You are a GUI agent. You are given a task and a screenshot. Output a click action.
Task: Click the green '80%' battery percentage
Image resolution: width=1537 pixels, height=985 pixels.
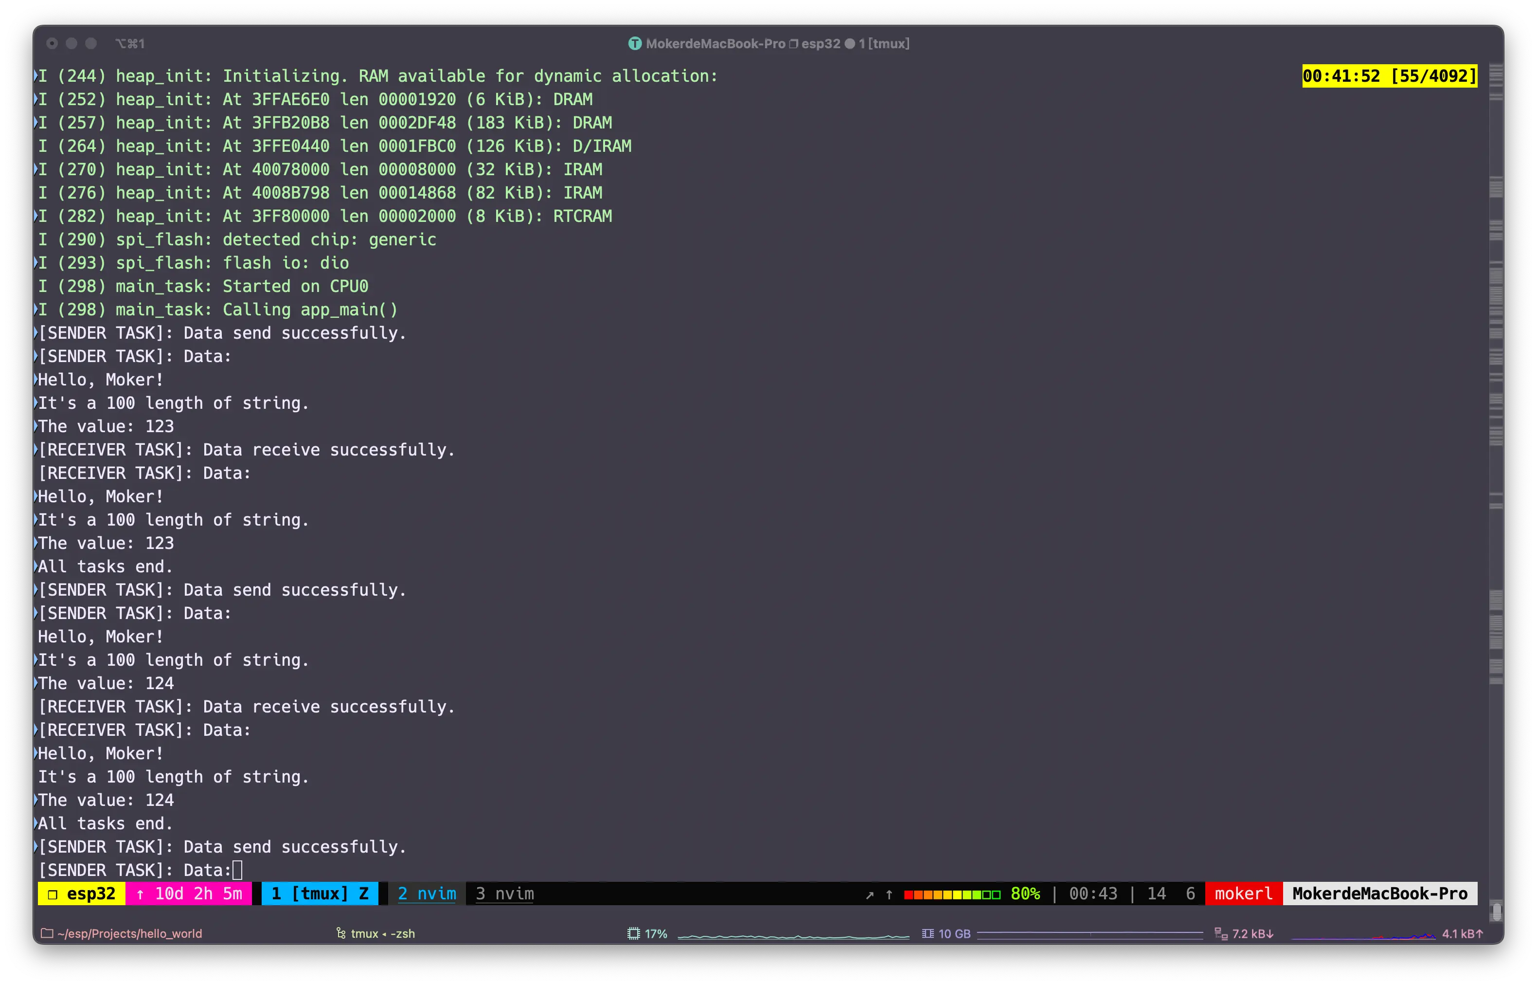[1025, 894]
